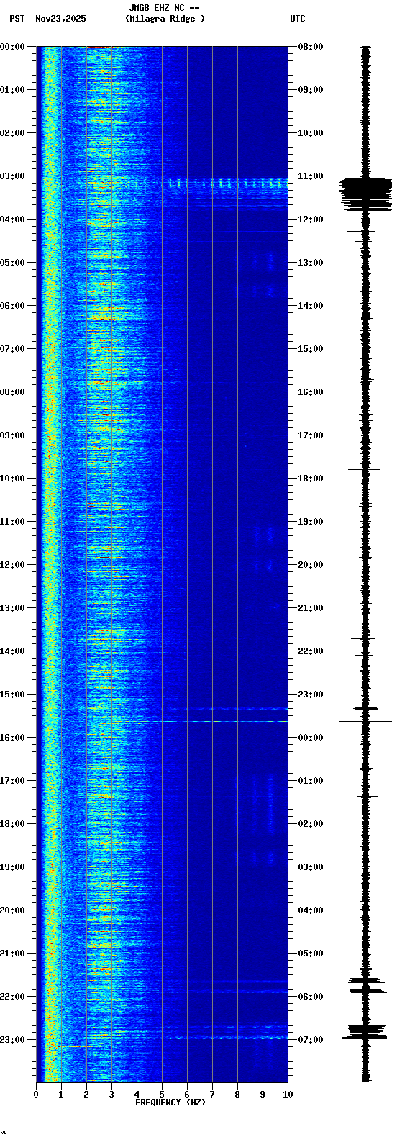This screenshot has height=1140, width=397.
Task: Click the '0' tick on frequency axis
Action: point(36,1095)
